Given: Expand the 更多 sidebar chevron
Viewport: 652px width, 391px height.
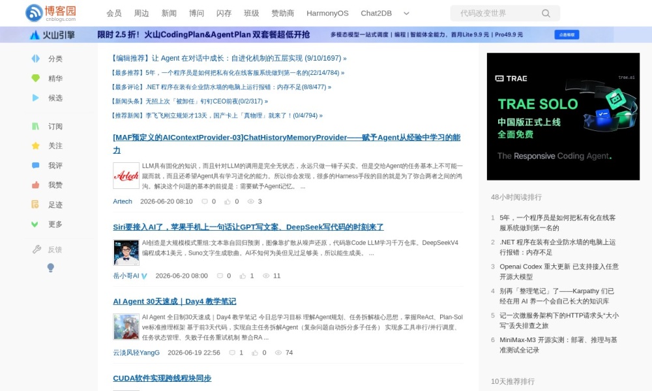Looking at the screenshot, I should pos(35,224).
